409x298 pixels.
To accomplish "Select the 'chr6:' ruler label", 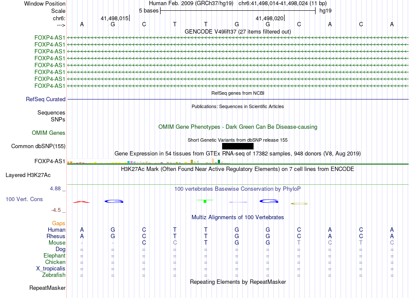I will [x=59, y=18].
